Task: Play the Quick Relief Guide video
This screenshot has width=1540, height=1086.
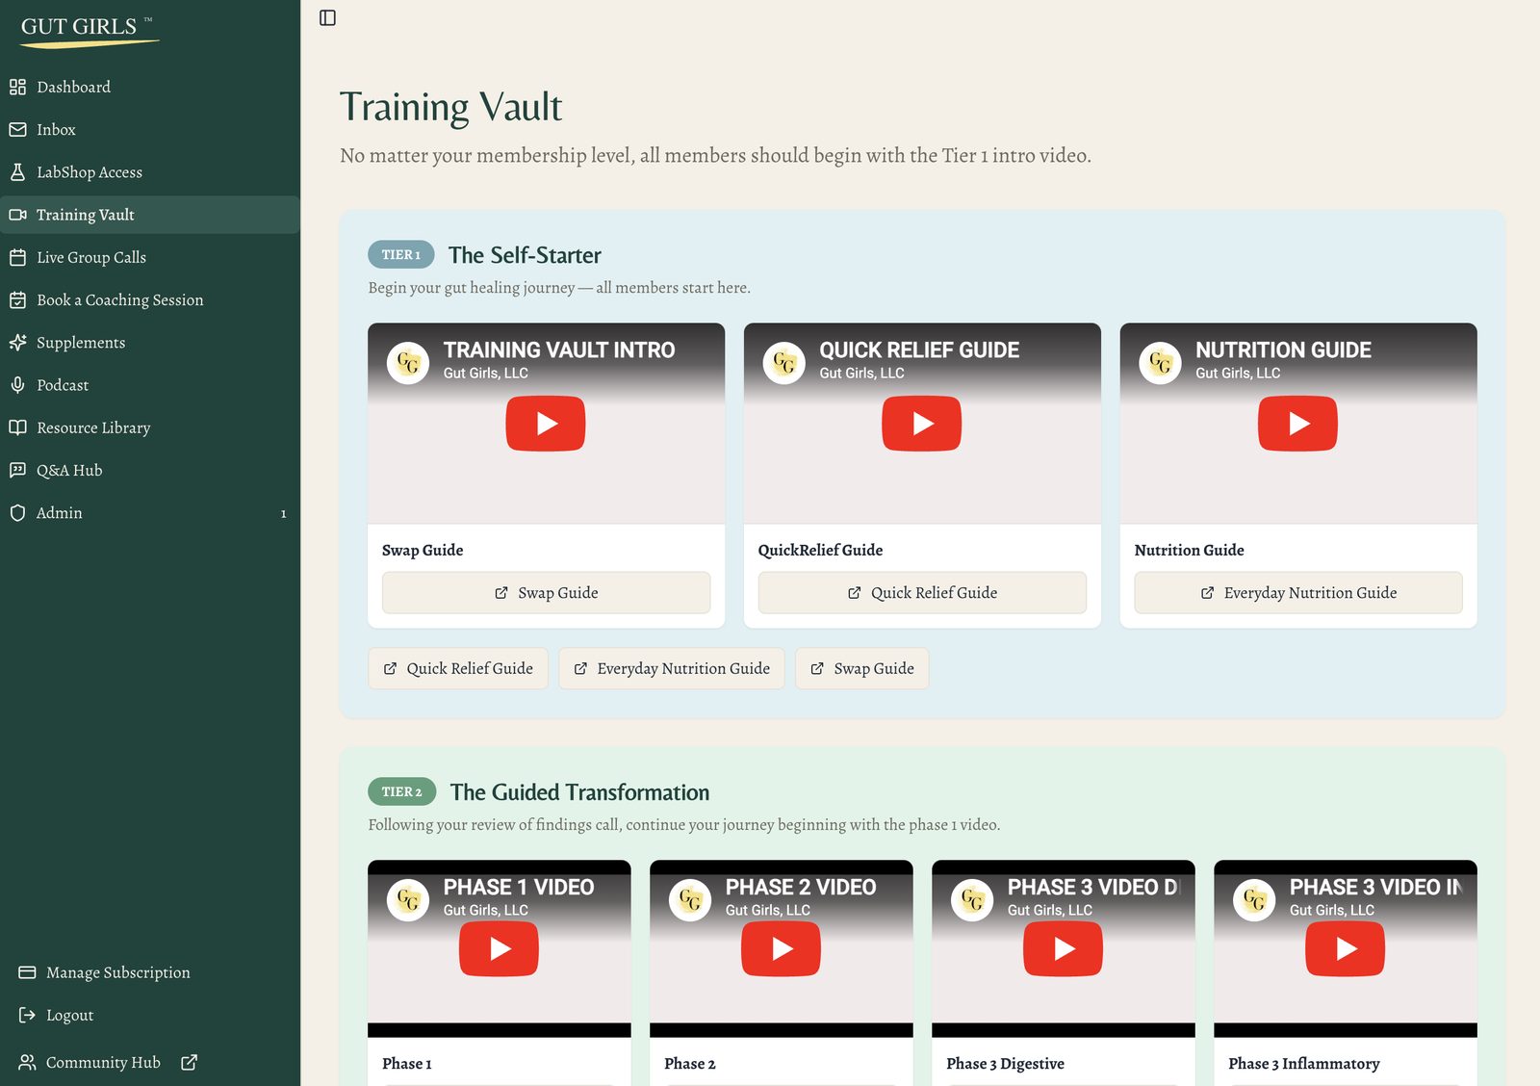Action: (922, 424)
